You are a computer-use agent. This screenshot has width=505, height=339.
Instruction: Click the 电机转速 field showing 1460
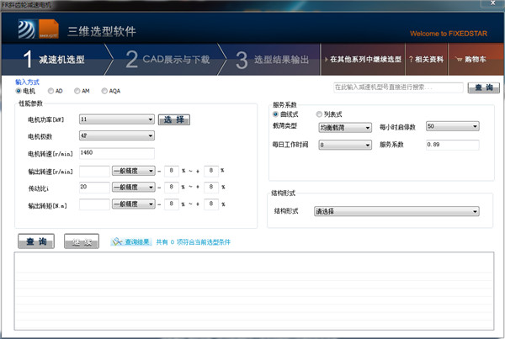point(117,153)
